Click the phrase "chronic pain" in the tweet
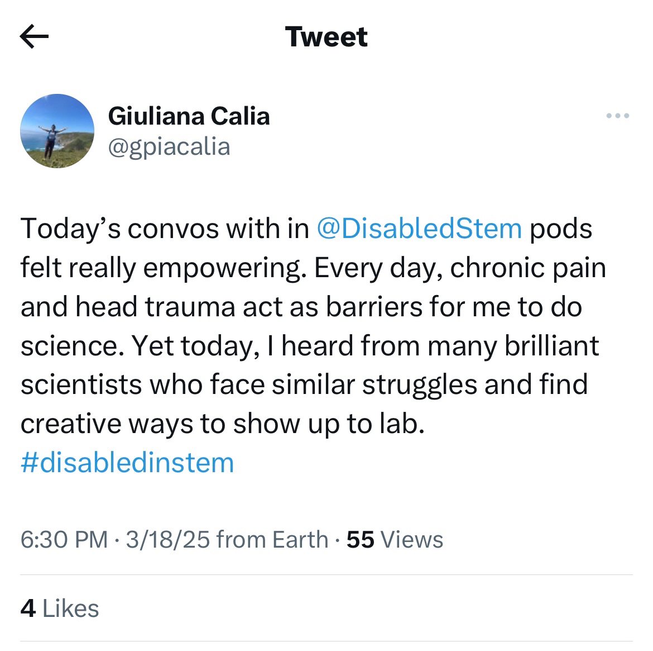 coord(527,268)
